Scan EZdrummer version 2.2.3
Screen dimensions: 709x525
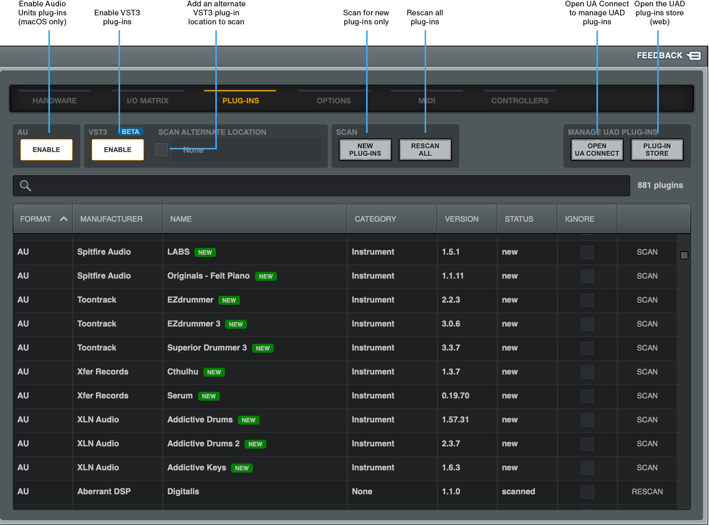point(647,300)
